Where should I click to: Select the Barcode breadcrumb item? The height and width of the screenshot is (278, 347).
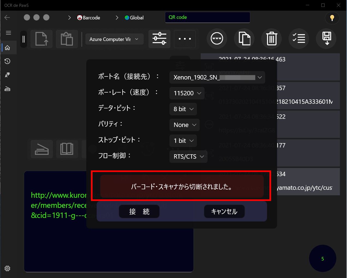click(89, 18)
